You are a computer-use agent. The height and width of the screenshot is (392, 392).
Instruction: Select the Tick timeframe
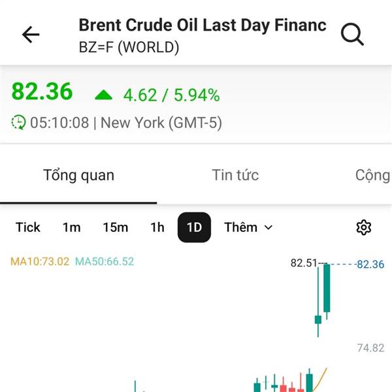pyautogui.click(x=28, y=227)
